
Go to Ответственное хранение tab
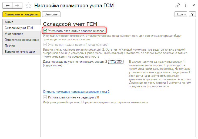tap(21, 40)
